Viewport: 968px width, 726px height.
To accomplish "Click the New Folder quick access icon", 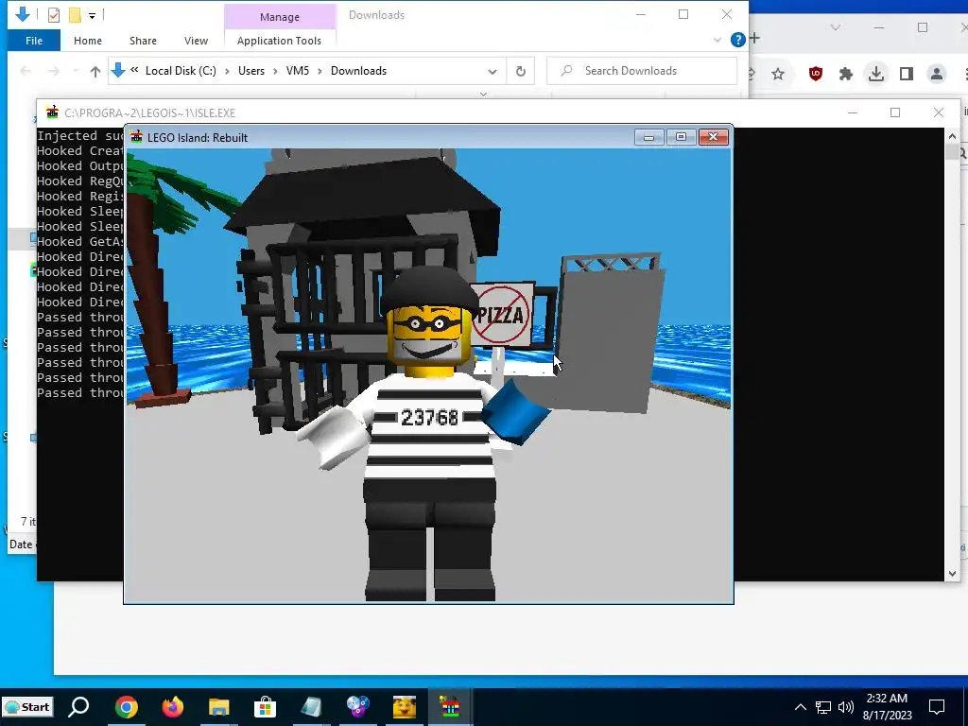I will click(x=75, y=15).
